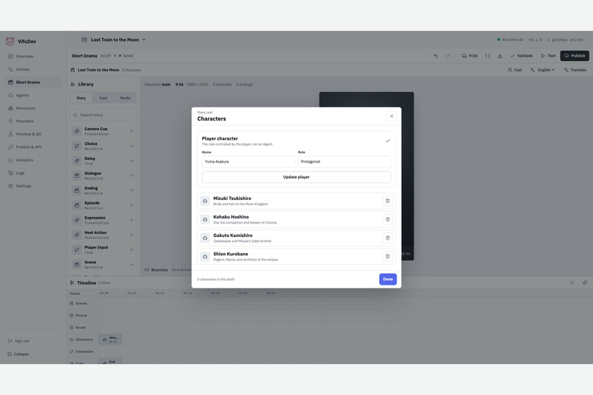593x395 pixels.
Task: Open Logs in the sidebar
Action: [x=33, y=173]
